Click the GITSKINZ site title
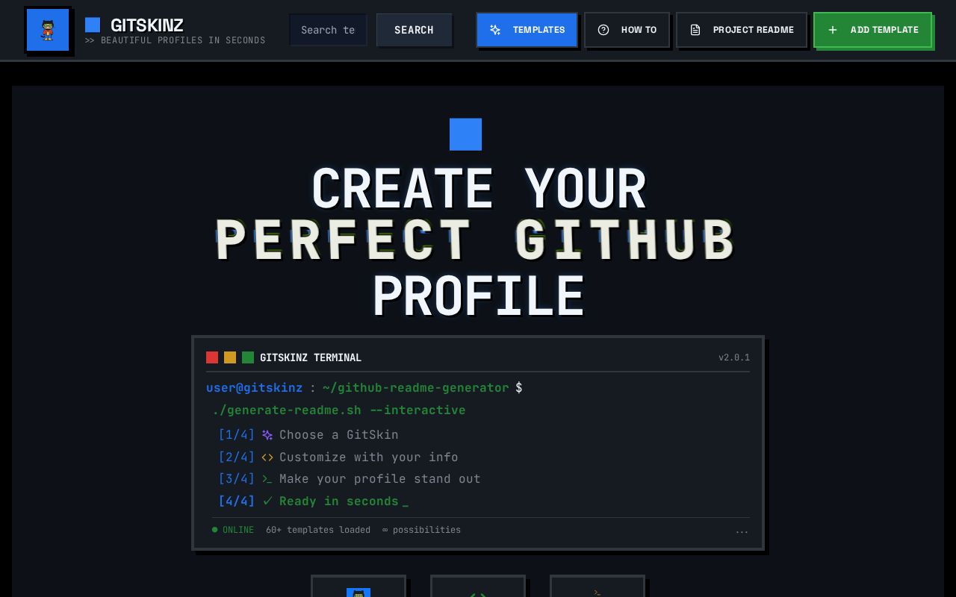The image size is (956, 597). 147,25
